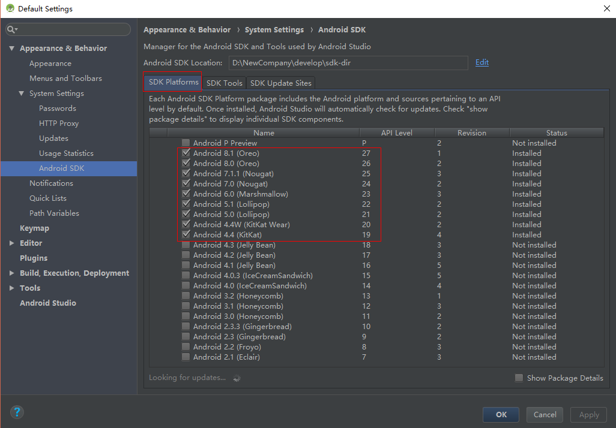Open the SDK Update Sites tab
This screenshot has width=616, height=428.
tap(281, 83)
